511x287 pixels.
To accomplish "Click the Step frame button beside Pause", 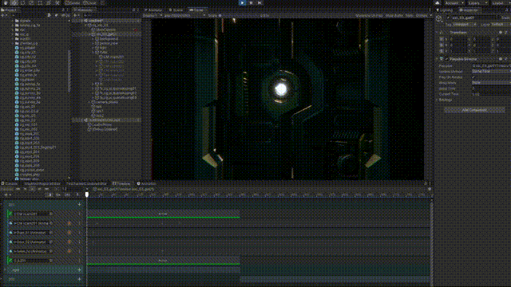I will tap(259, 2).
